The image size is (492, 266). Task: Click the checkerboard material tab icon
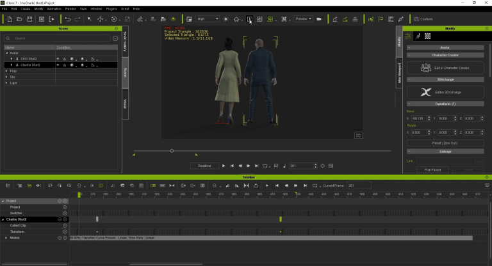click(x=427, y=36)
